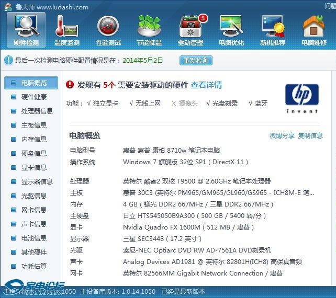336x298 pixels.
Task: Open 硬件检测 hardware detection icon
Action: click(x=26, y=26)
